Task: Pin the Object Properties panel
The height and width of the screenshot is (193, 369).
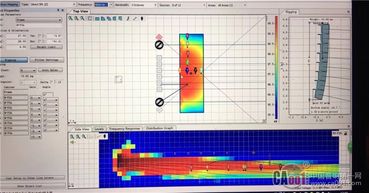Action: pos(58,10)
